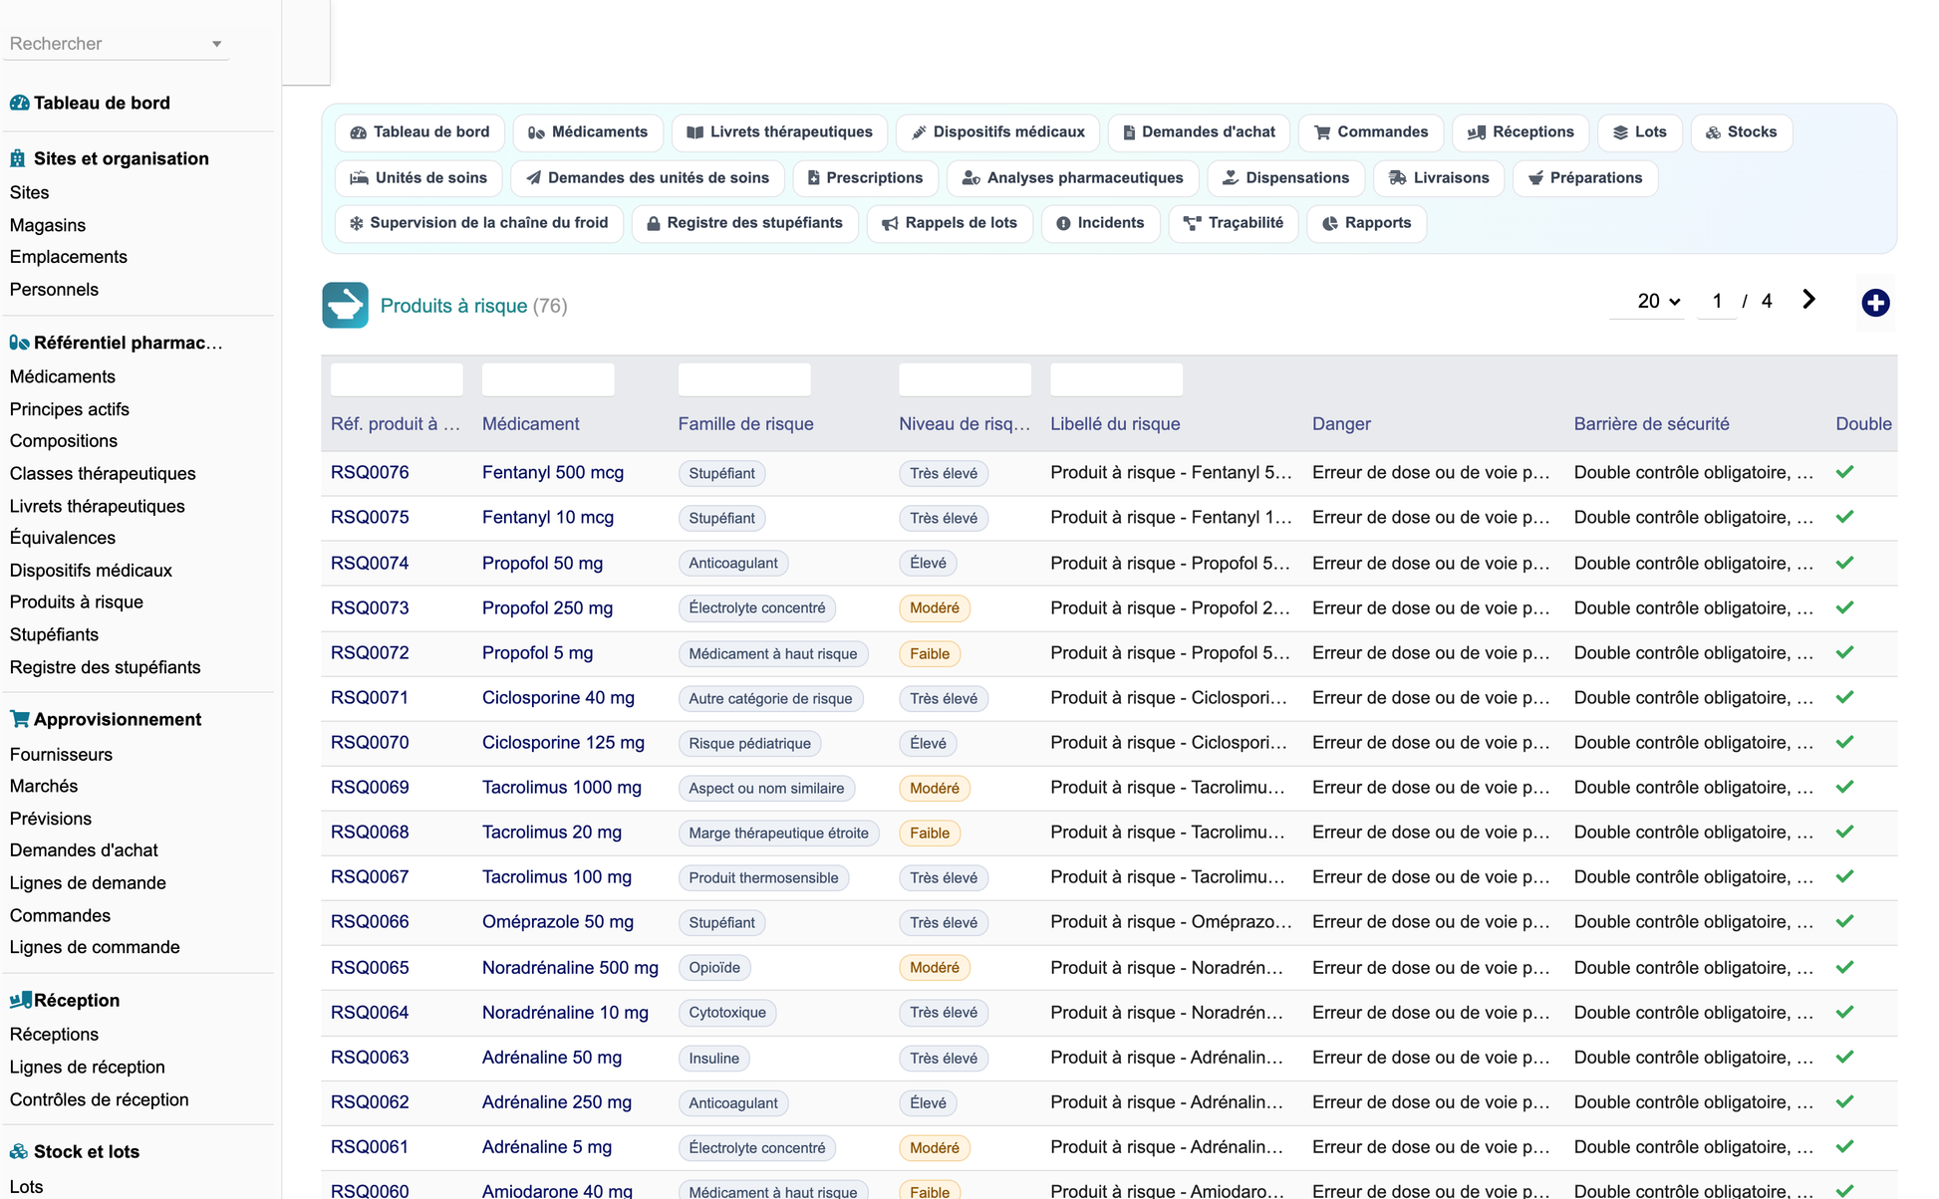
Task: Toggle double-control checkmark for RSQ0076
Action: click(x=1844, y=472)
